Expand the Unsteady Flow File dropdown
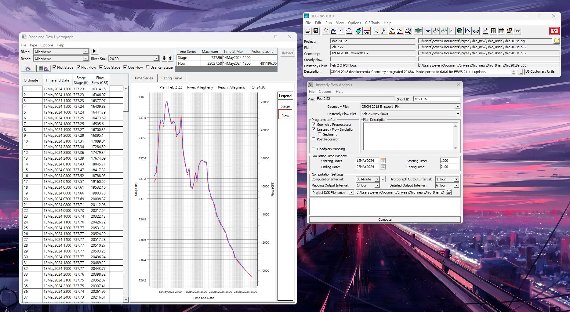Viewport: 570px width, 312px height. coord(458,114)
